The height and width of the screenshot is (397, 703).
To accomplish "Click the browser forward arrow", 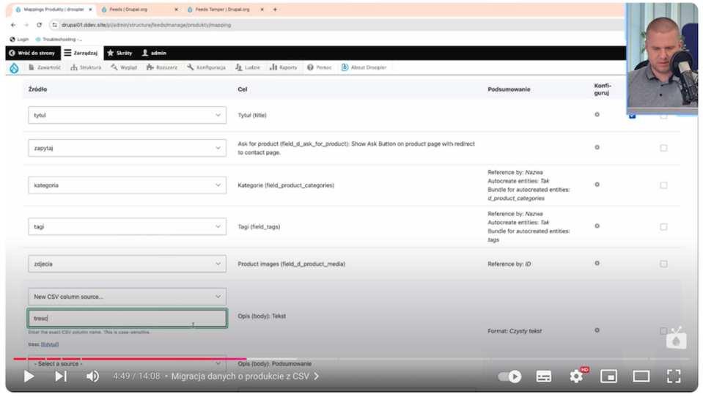I will point(26,25).
